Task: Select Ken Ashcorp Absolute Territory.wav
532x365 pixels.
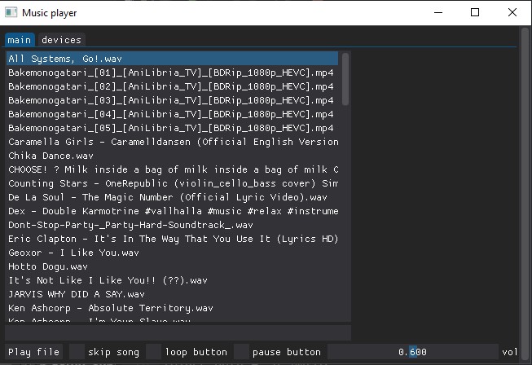Action: [172, 308]
